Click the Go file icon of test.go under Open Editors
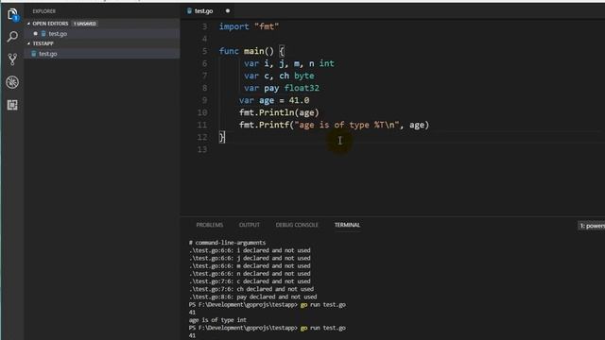605x340 pixels. (43, 34)
